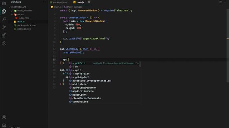Image resolution: width=229 pixels, height=128 pixels.
Task: Click line number 15 in gutter
Action: [x=54, y=60]
